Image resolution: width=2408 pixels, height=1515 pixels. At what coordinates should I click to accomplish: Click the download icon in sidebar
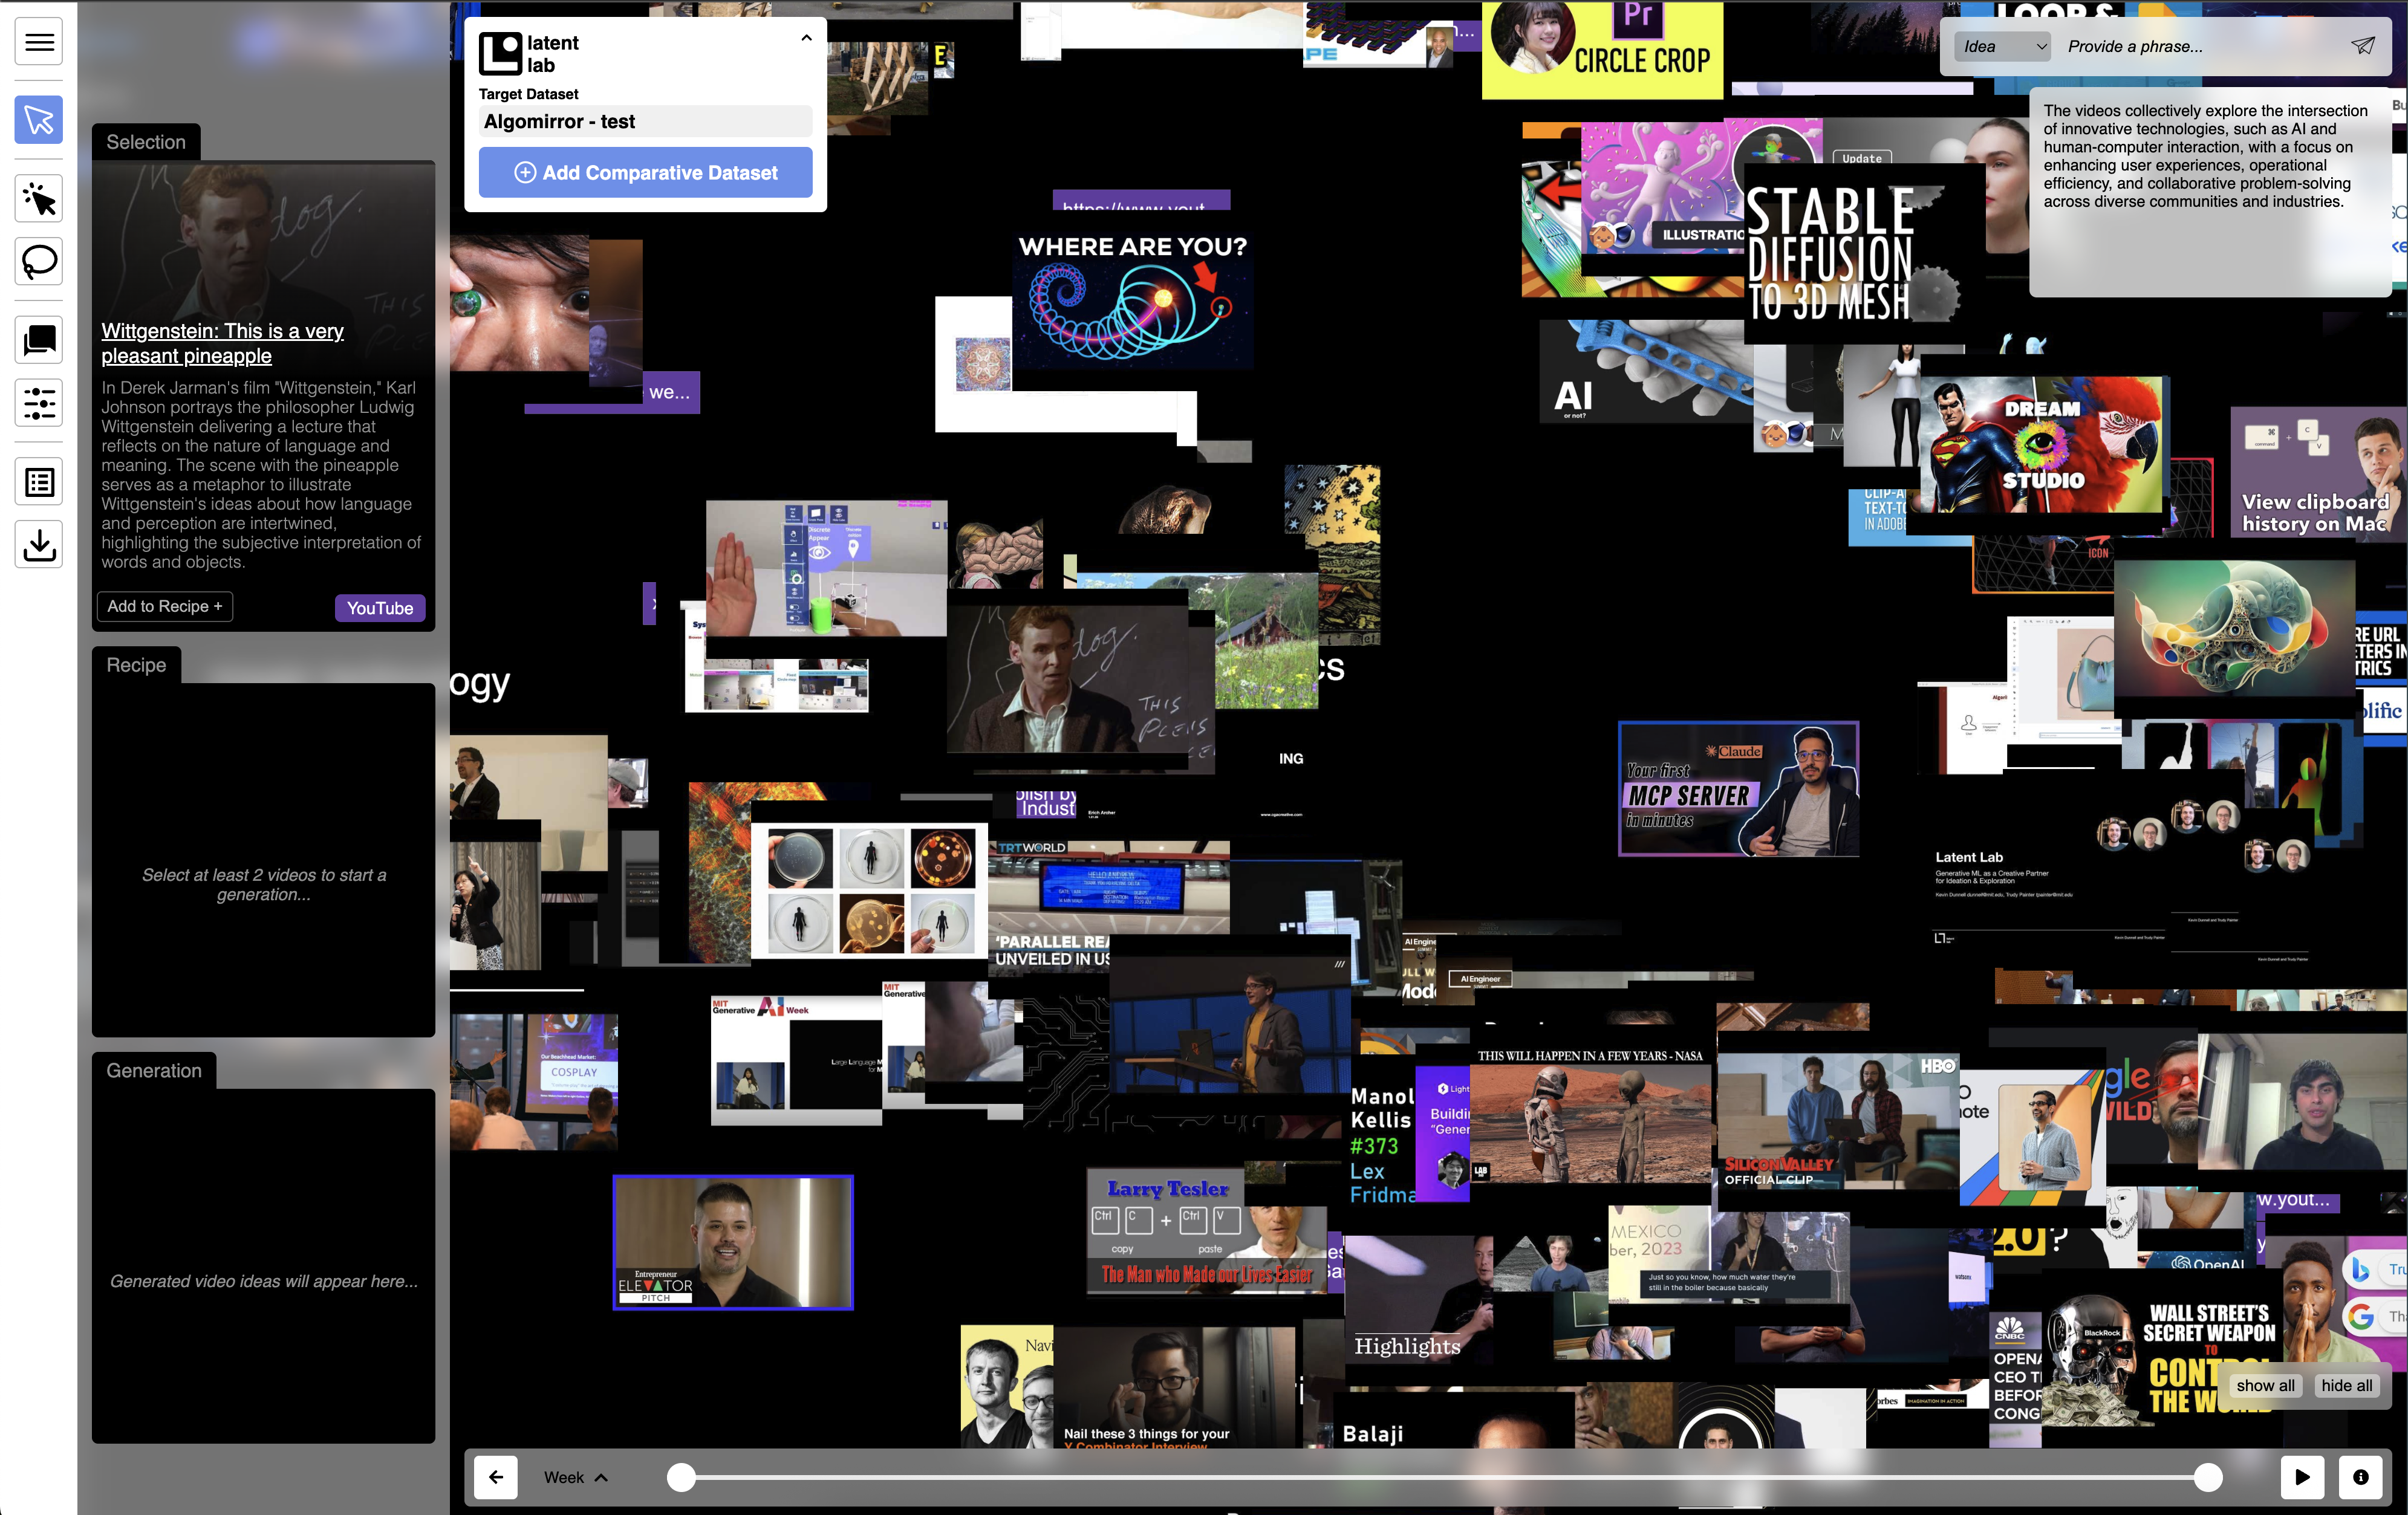pyautogui.click(x=38, y=544)
